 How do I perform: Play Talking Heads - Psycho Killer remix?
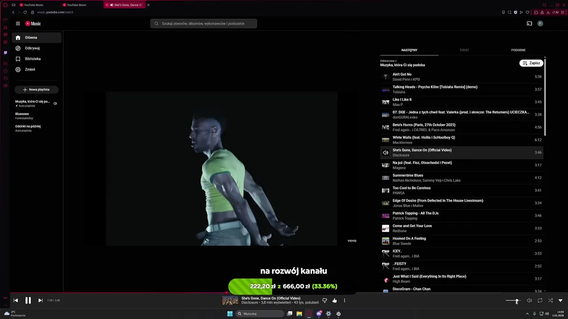coord(461,89)
